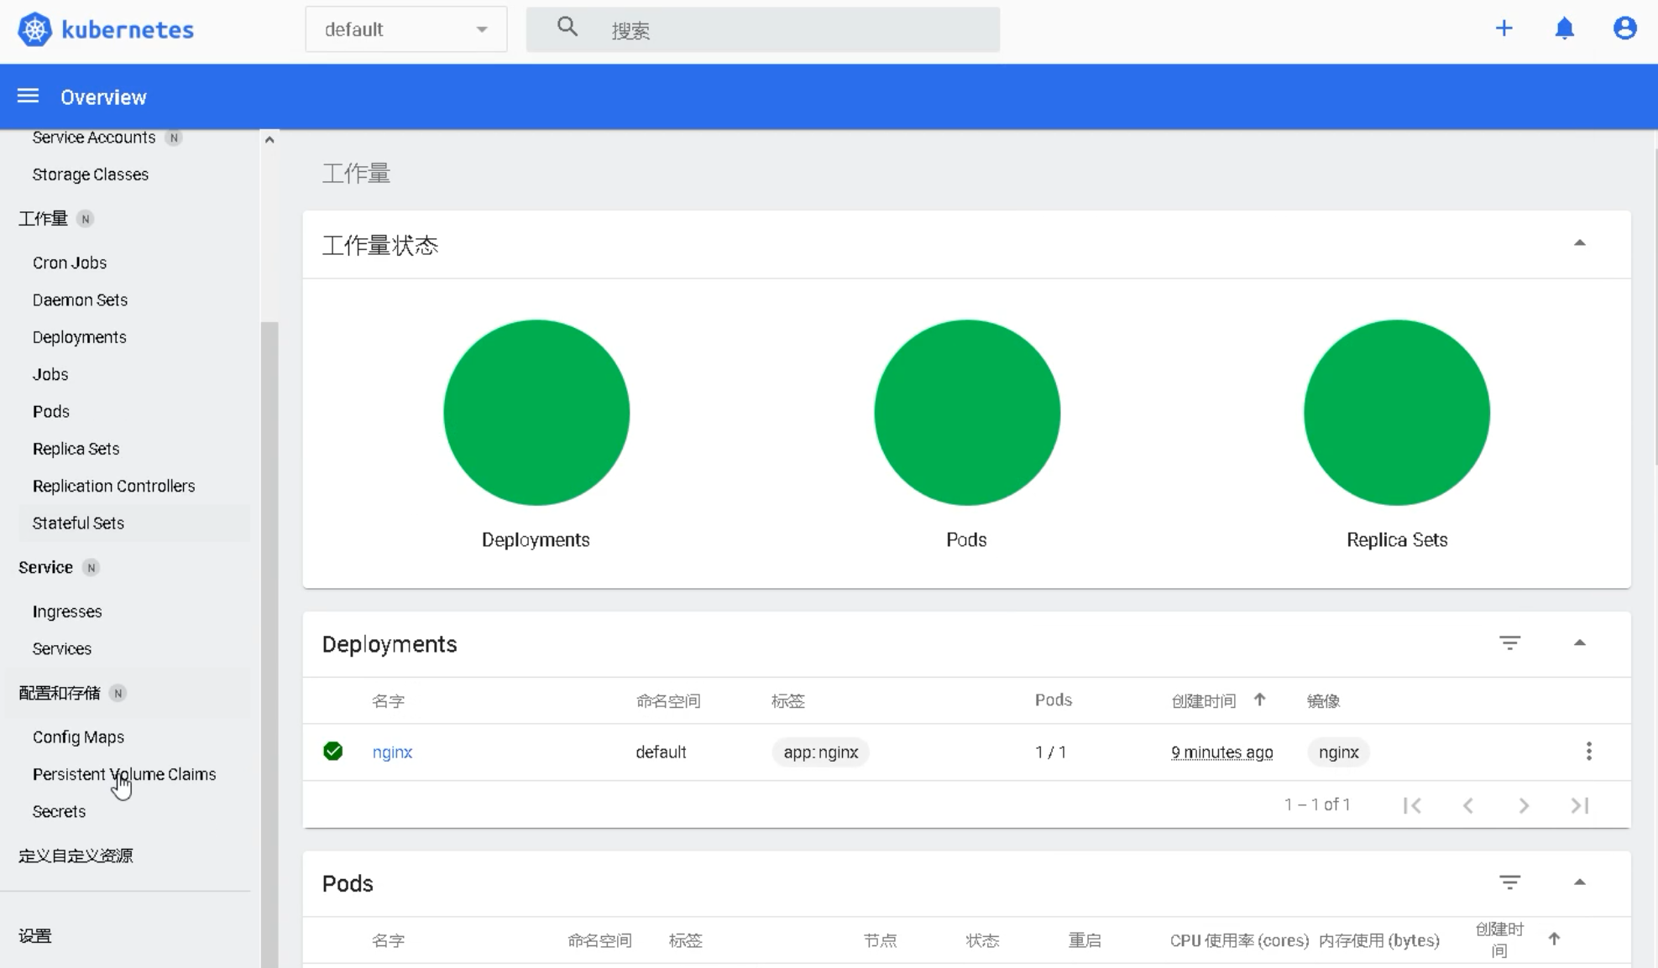The image size is (1658, 968).
Task: Open the kubernetes dashboard home logo
Action: pos(104,29)
